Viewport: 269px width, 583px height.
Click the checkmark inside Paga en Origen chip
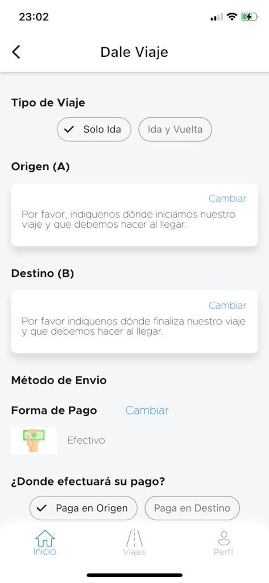[x=43, y=508]
